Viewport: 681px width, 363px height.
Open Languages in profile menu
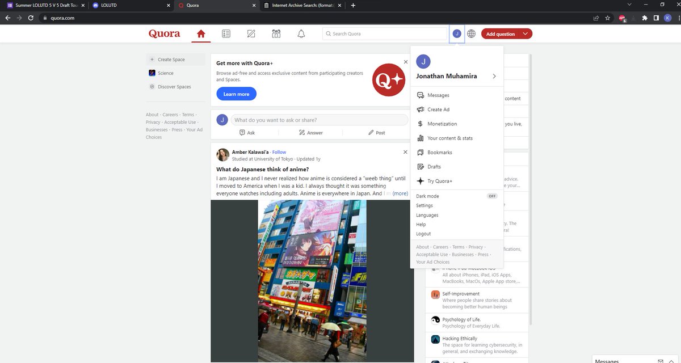tap(427, 215)
